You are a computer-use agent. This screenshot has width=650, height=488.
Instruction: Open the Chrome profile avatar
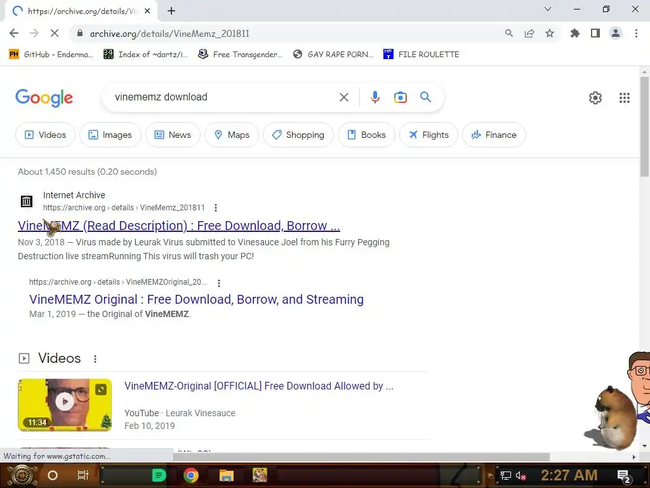pyautogui.click(x=616, y=33)
